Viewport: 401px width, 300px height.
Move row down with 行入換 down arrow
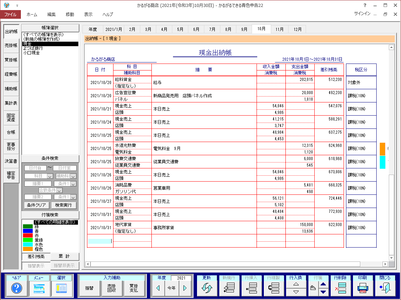pyautogui.click(x=296, y=292)
